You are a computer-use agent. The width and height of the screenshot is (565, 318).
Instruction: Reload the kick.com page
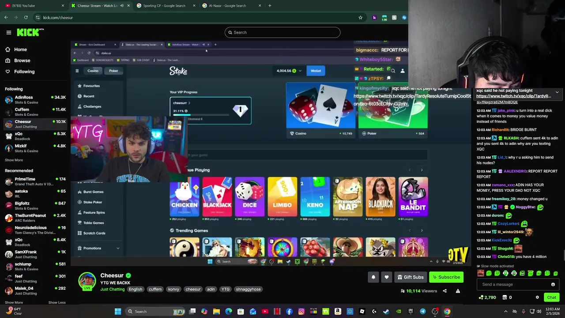click(x=26, y=18)
